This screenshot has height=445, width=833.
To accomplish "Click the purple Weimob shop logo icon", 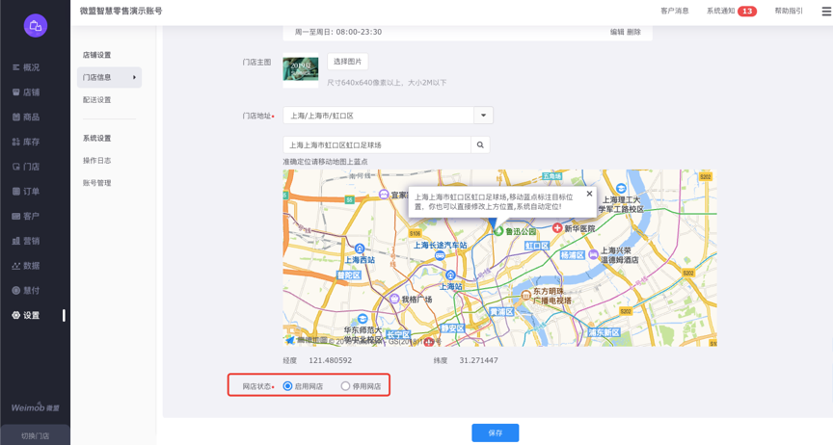I will 36,25.
